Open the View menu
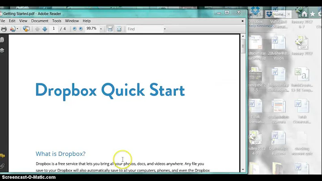Screen dimensions: 322x181 pyautogui.click(x=23, y=21)
